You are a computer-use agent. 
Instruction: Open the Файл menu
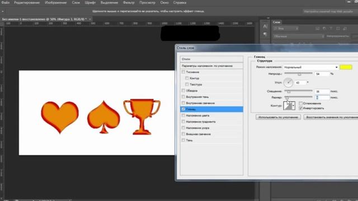[x=6, y=3]
